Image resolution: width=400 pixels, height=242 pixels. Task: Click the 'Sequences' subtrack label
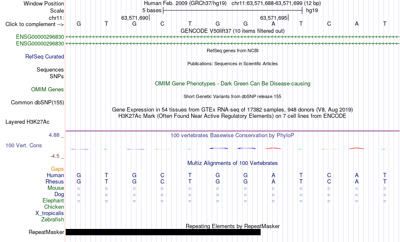point(50,69)
